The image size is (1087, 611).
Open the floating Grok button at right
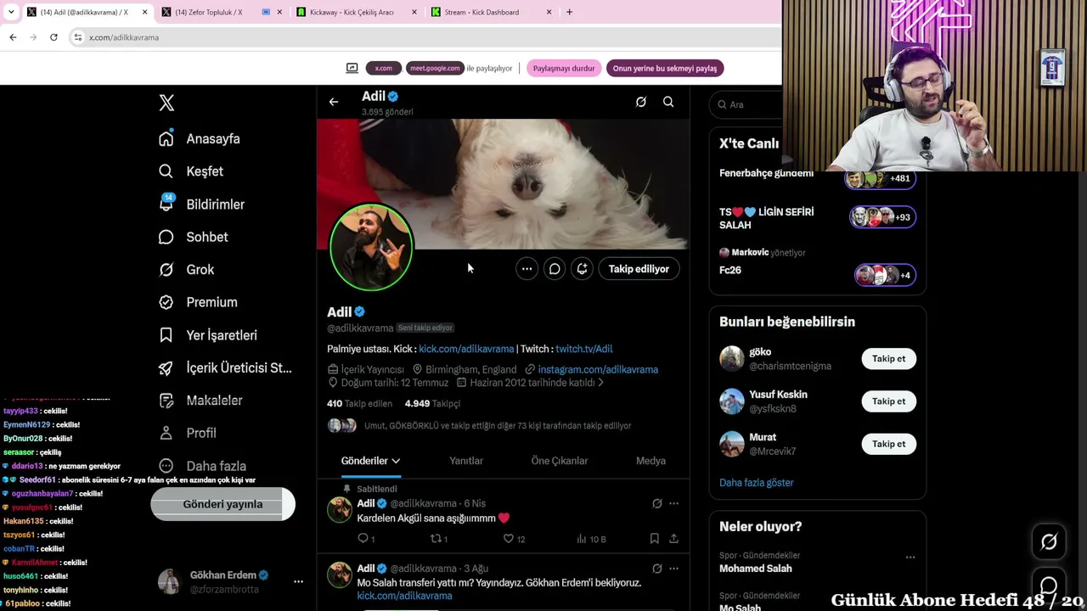pyautogui.click(x=1049, y=541)
